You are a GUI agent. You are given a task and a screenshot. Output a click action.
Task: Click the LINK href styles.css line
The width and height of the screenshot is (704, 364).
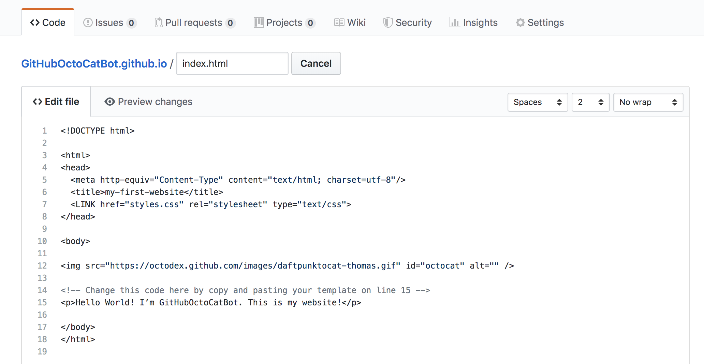coord(211,204)
